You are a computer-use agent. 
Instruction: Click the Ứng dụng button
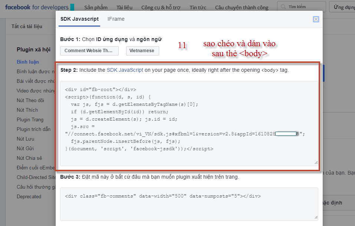[342, 7]
